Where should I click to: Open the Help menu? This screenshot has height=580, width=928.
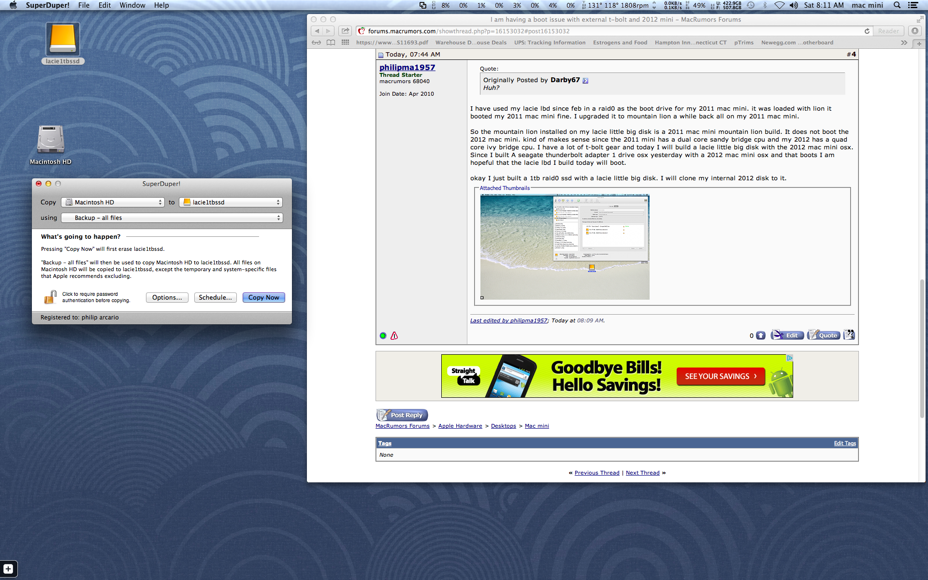pyautogui.click(x=161, y=5)
